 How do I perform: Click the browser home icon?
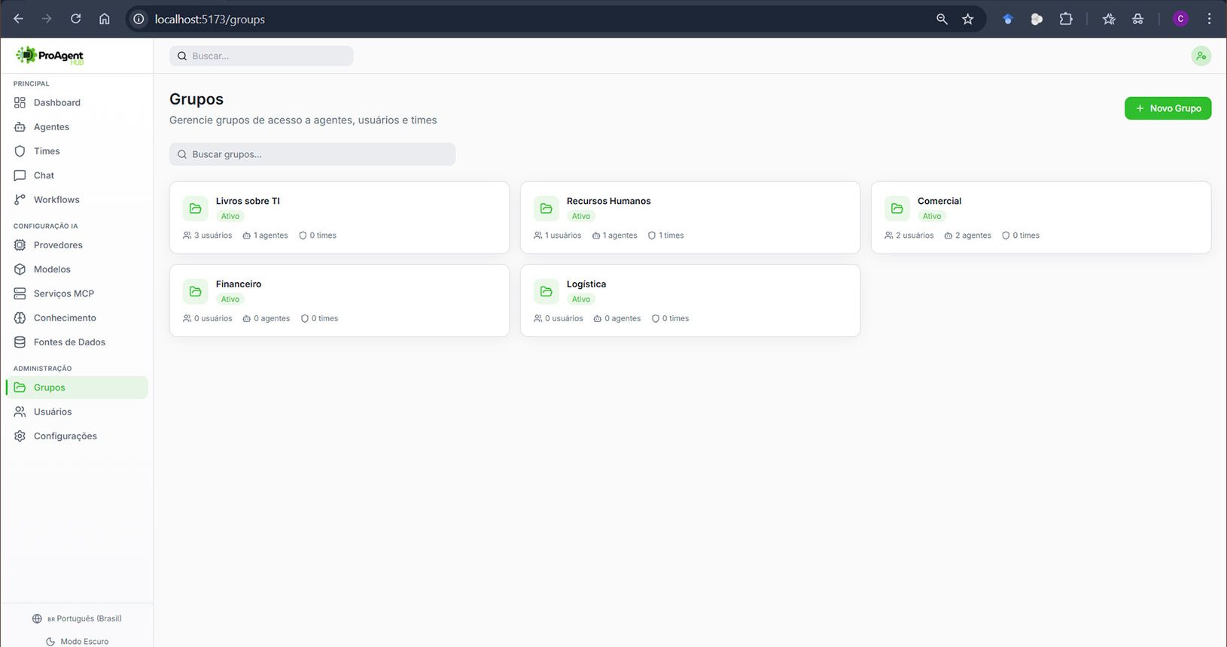[105, 20]
